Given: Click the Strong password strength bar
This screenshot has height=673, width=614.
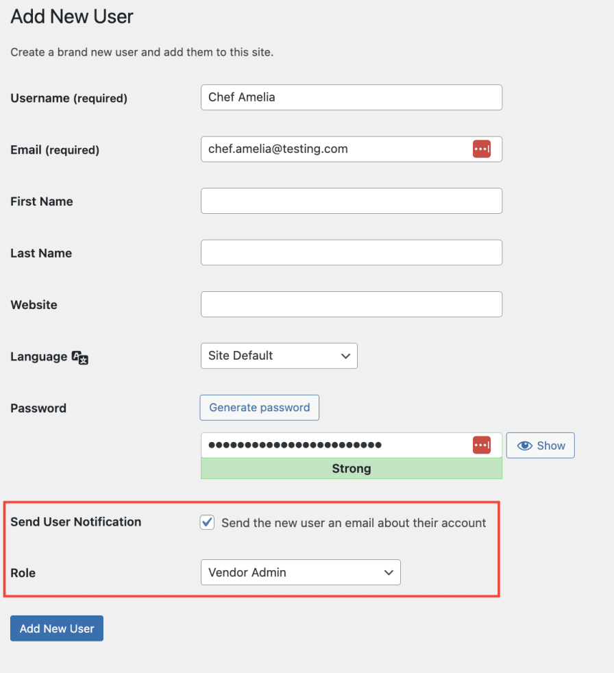Looking at the screenshot, I should click(351, 469).
